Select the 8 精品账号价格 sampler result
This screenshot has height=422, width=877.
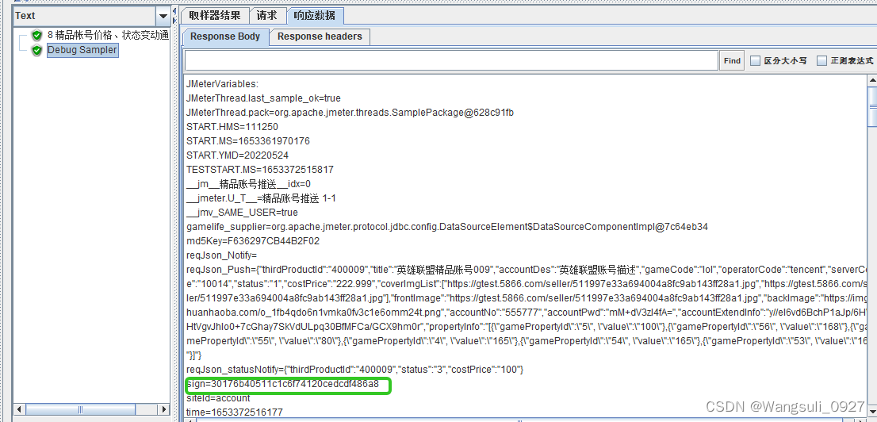tap(108, 35)
